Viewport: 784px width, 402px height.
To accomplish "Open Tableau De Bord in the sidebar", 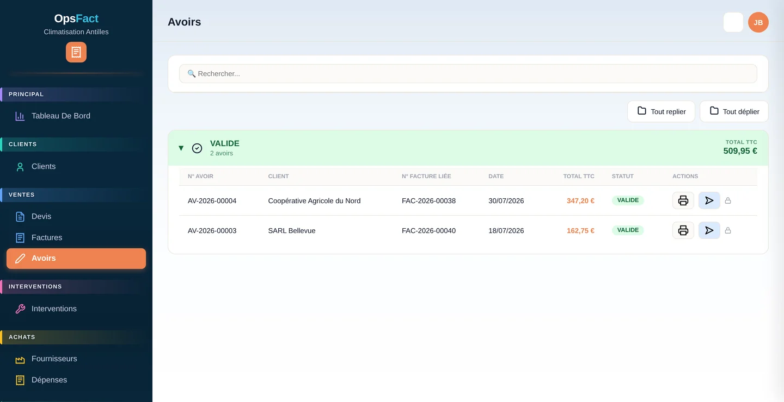I will coord(76,116).
